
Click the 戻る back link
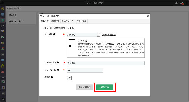[10, 8]
